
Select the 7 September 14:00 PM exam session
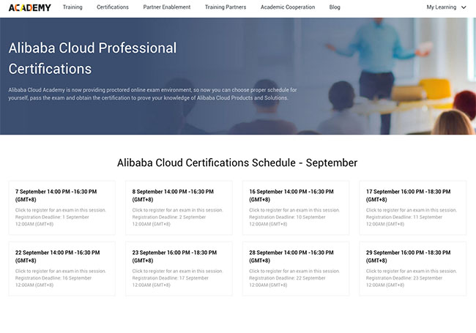coord(62,208)
